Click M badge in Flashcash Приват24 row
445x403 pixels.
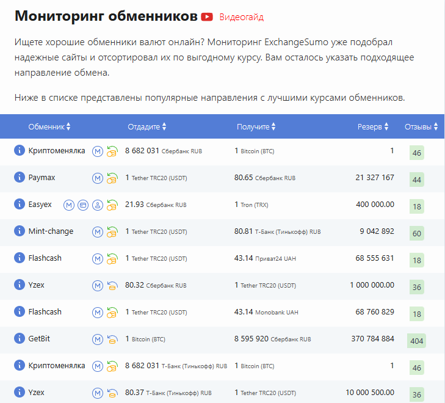98,259
